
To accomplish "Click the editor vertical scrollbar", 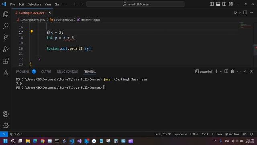I will point(255,50).
